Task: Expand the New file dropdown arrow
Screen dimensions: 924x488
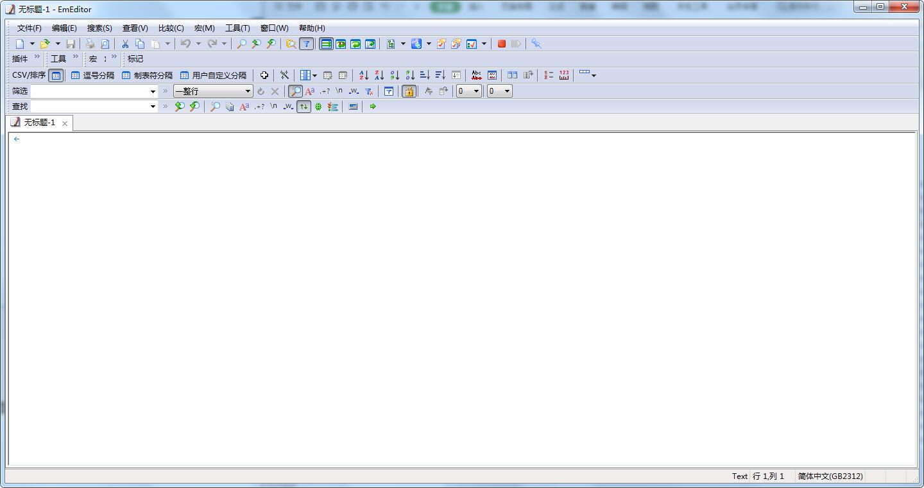Action: (x=32, y=44)
